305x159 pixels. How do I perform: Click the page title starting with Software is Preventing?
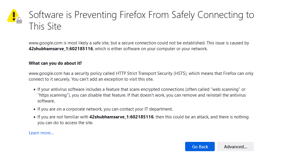[141, 20]
